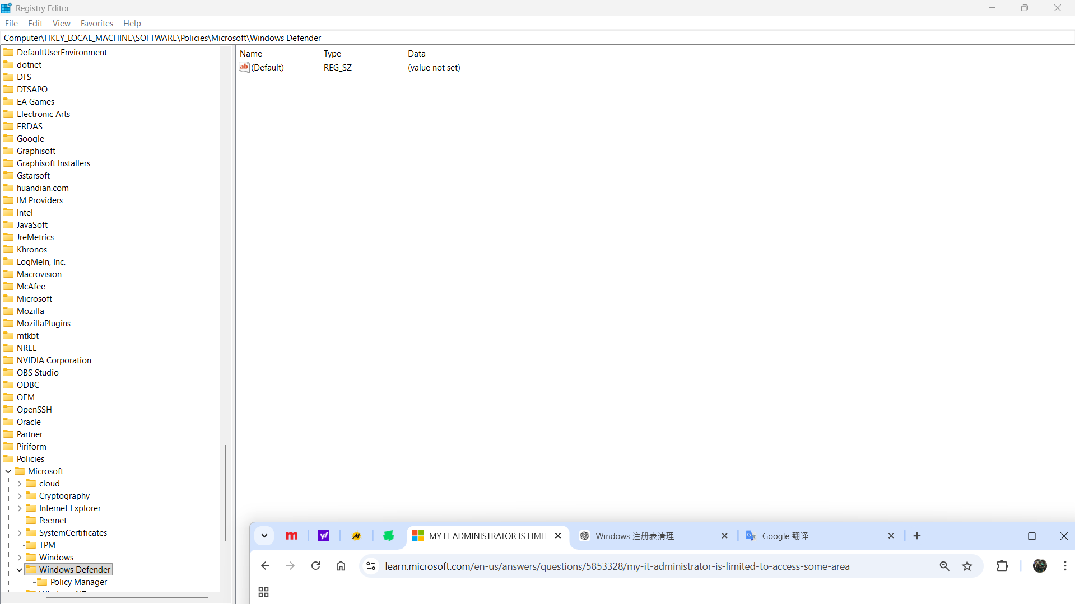1075x604 pixels.
Task: Switch to the pinned green icon tab
Action: tap(388, 536)
